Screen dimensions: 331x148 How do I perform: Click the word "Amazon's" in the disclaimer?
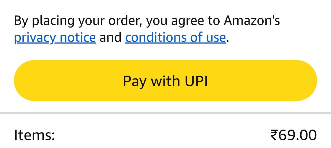[252, 21]
